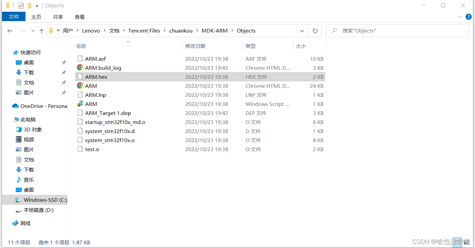Open the 主页 ribbon tab
Screen dimensions: 475x248
[x=36, y=17]
